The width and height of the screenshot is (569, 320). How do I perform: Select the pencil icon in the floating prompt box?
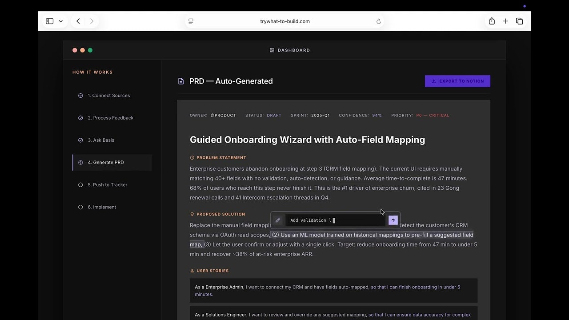278,220
